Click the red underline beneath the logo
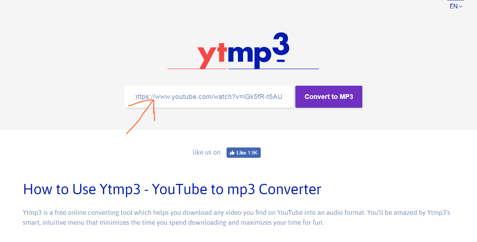Screen dimensions: 477x242 pos(197,69)
